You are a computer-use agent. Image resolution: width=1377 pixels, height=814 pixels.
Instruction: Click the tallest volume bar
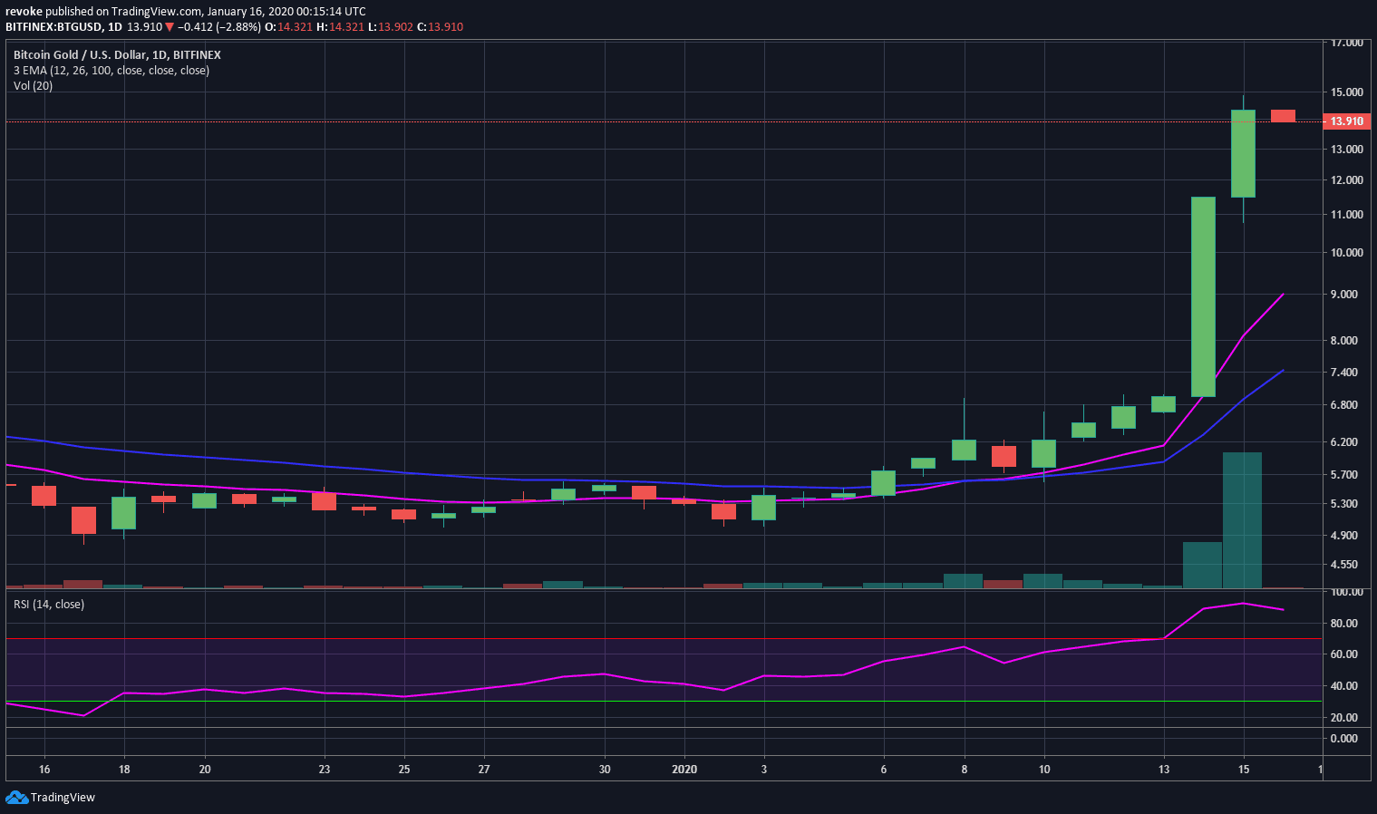1242,520
